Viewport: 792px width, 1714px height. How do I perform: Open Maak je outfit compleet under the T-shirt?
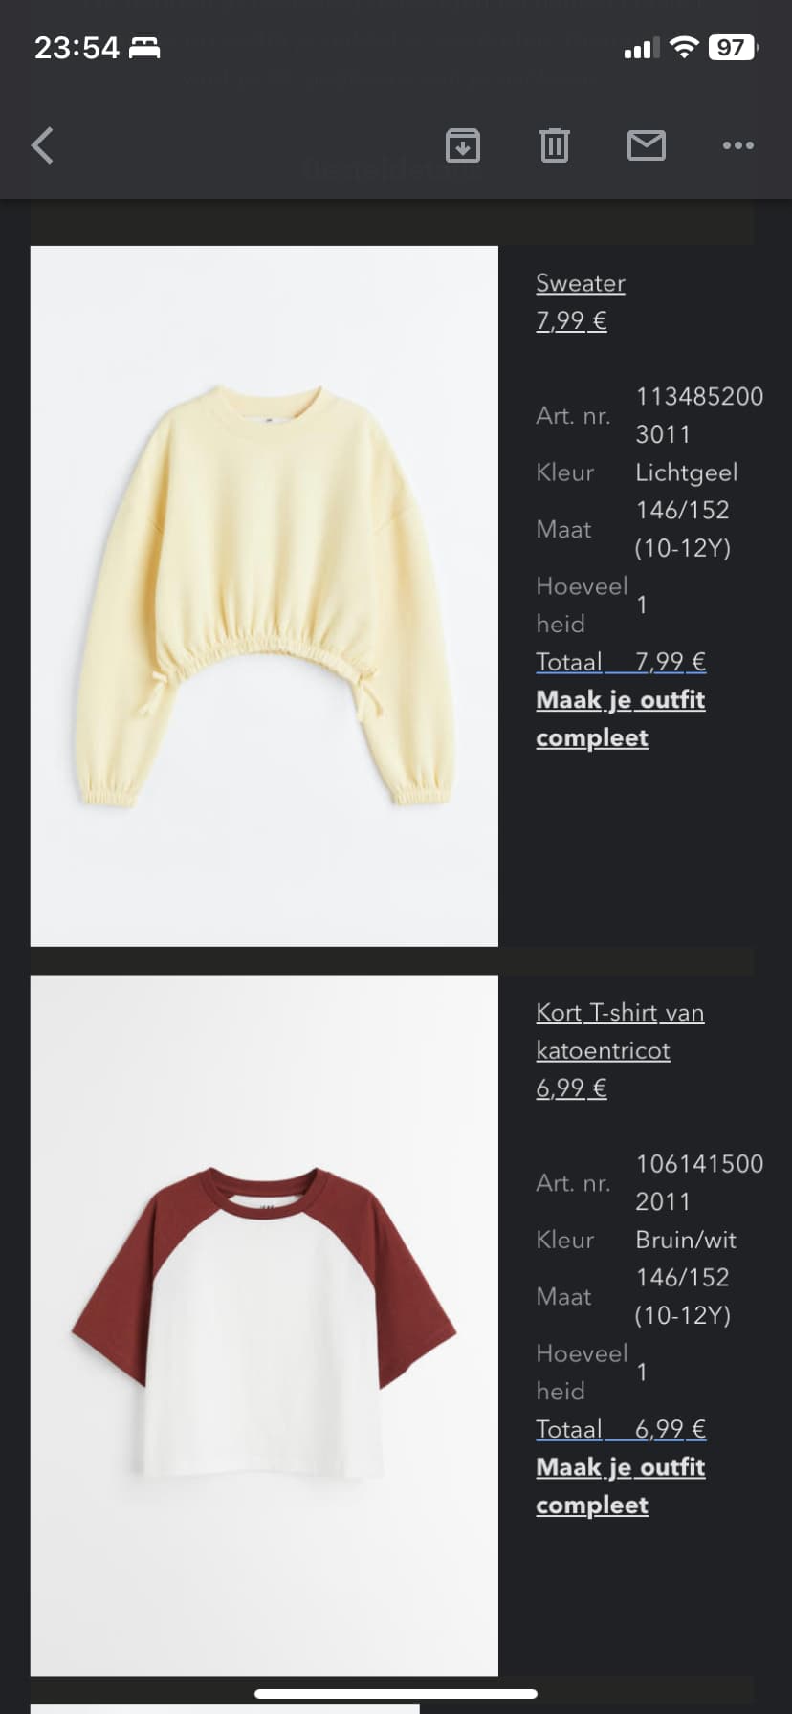coord(621,1485)
